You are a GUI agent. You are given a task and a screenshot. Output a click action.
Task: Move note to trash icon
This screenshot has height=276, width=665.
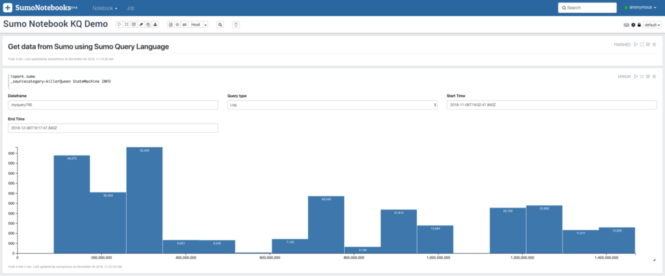(236, 25)
